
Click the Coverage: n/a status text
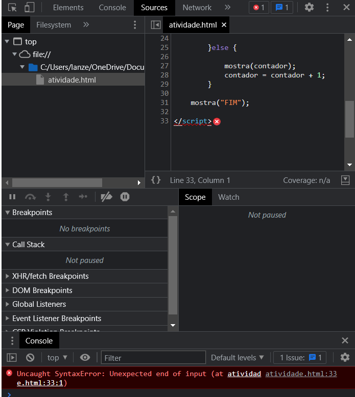coord(306,180)
